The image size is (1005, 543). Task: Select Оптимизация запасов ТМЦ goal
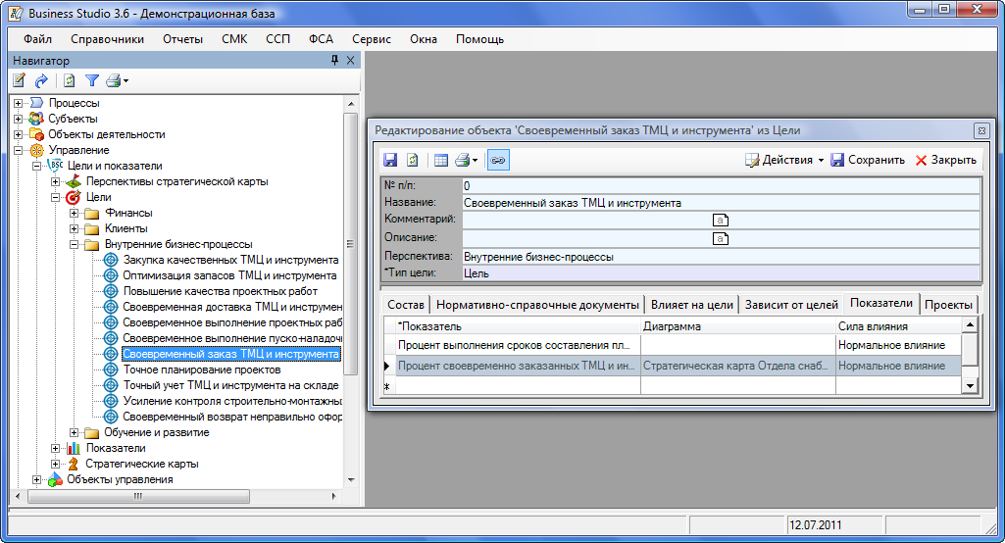(229, 275)
